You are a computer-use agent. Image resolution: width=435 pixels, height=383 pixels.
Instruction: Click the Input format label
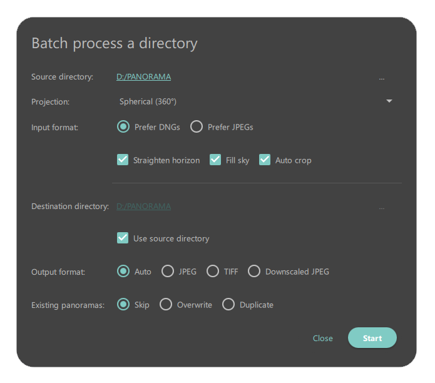coord(54,127)
